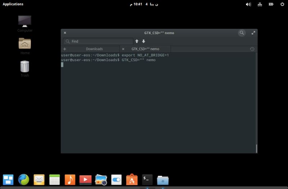Switch to the Downloads terminal tab
The image size is (288, 189).
(94, 49)
